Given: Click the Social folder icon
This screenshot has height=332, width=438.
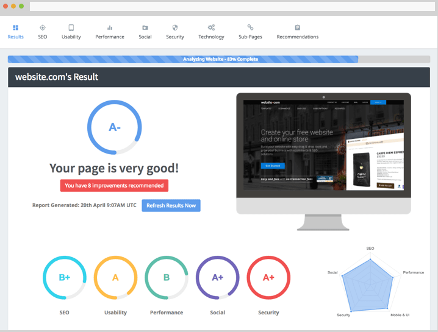Looking at the screenshot, I should pos(145,27).
